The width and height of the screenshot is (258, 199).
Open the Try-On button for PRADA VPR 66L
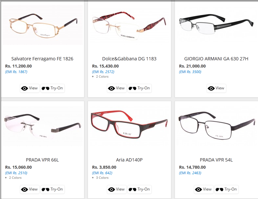pos(53,189)
